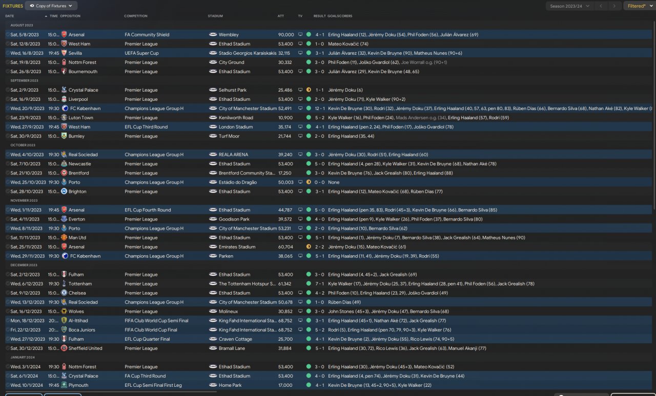Click the Sevilla club badge
The height and width of the screenshot is (396, 656).
click(64, 53)
